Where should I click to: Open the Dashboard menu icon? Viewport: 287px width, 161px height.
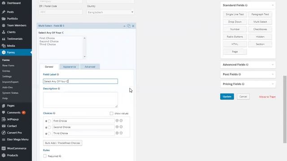(4, 3)
